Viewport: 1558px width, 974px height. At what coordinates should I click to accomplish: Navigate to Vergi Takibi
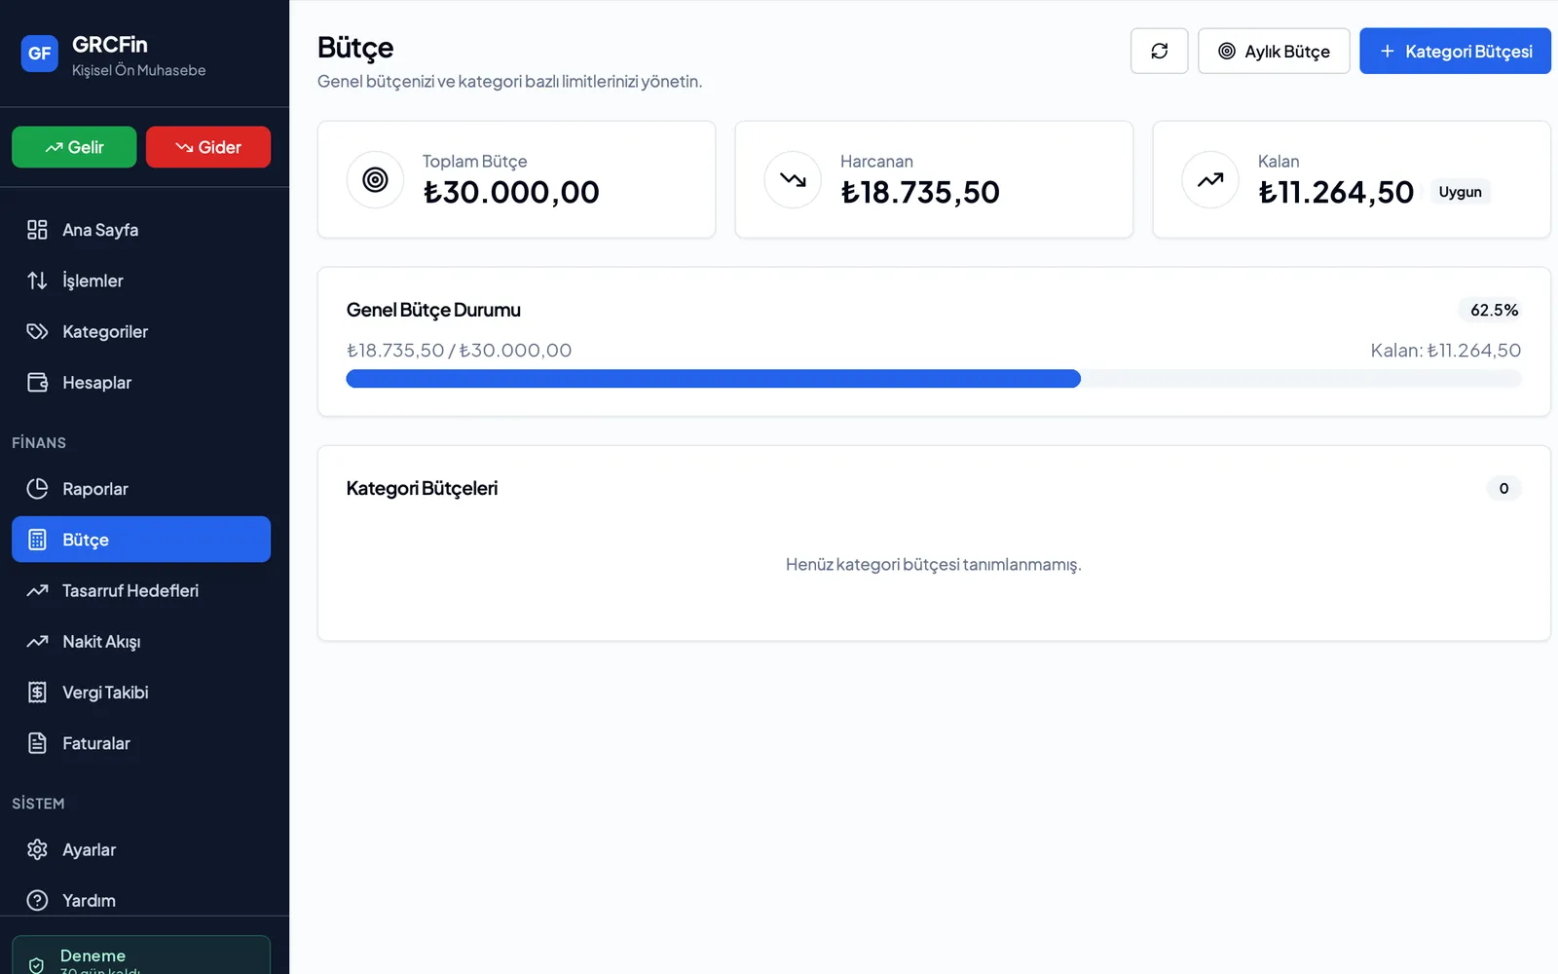point(141,693)
